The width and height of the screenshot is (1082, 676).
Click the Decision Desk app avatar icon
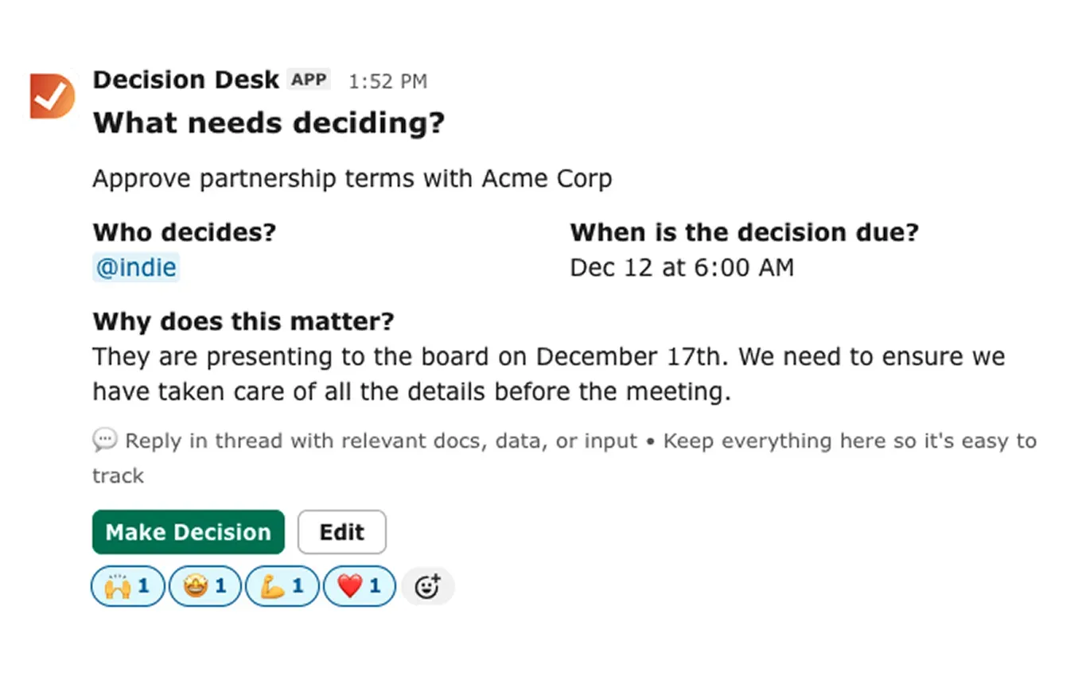point(53,96)
